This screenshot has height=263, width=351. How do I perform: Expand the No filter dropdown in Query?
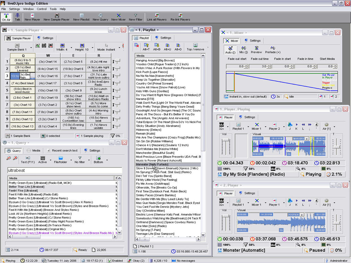click(x=89, y=160)
